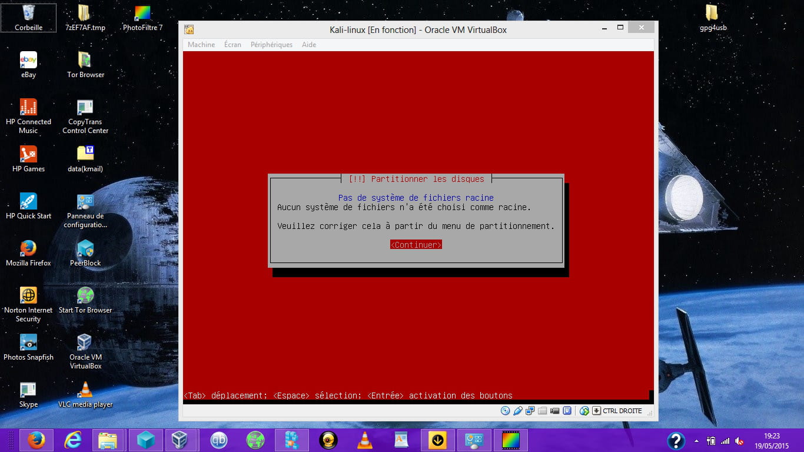Click the video capture status icon
The width and height of the screenshot is (804, 452).
coord(555,411)
